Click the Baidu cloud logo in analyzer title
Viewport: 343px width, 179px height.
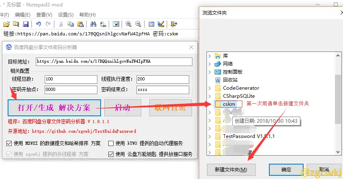tap(9, 47)
